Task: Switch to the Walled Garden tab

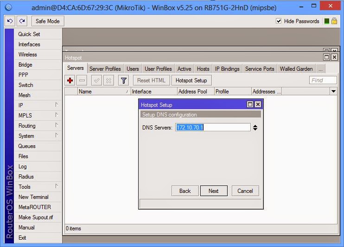Action: coord(296,69)
